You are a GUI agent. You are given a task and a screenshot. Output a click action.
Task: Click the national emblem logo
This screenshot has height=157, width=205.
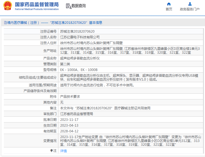coord(8,5)
